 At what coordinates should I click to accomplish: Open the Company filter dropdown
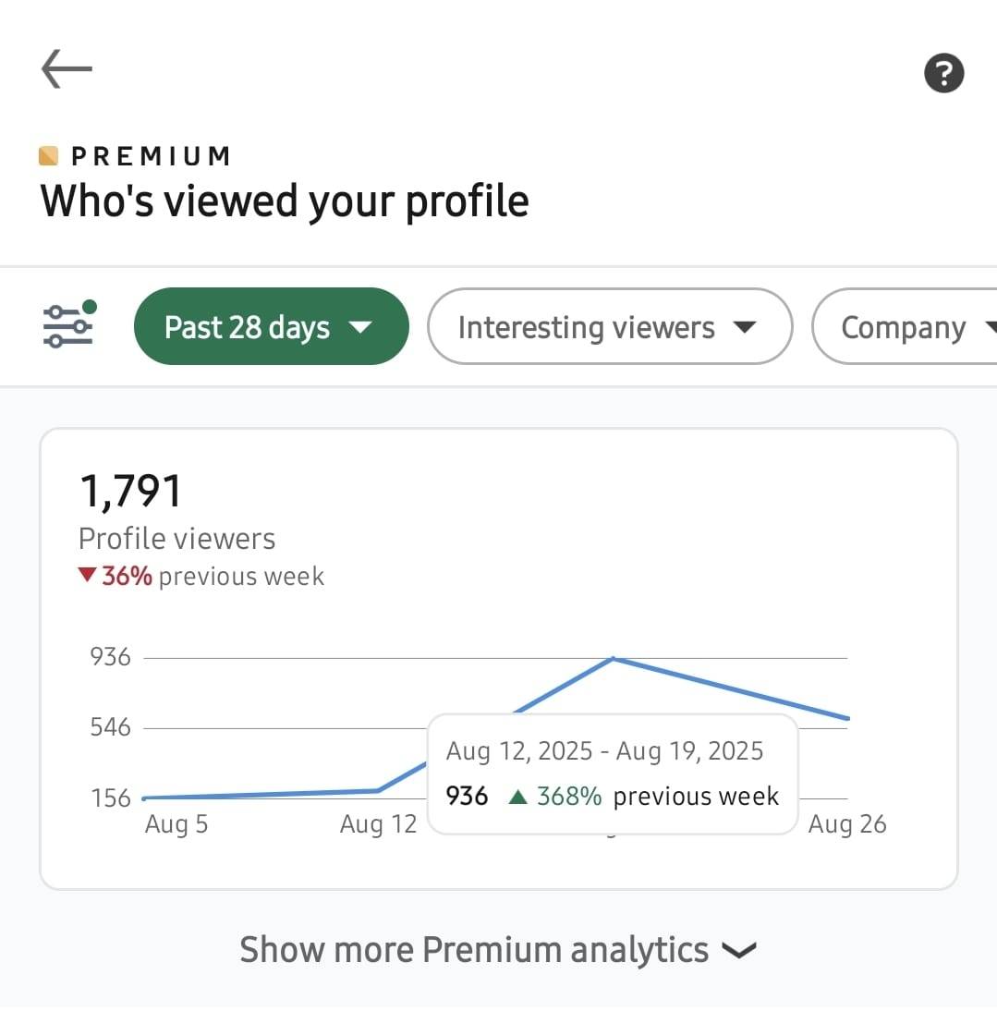(905, 326)
